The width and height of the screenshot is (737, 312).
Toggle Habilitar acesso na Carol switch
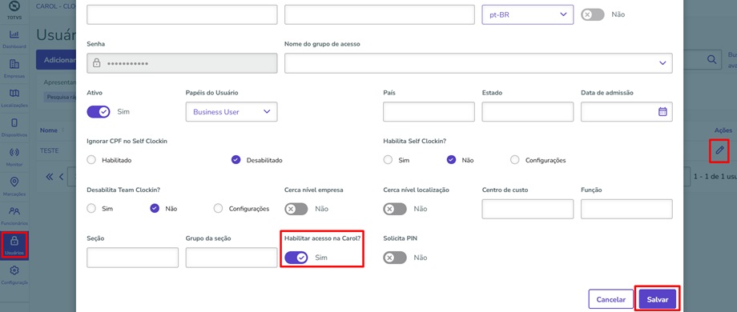point(296,258)
